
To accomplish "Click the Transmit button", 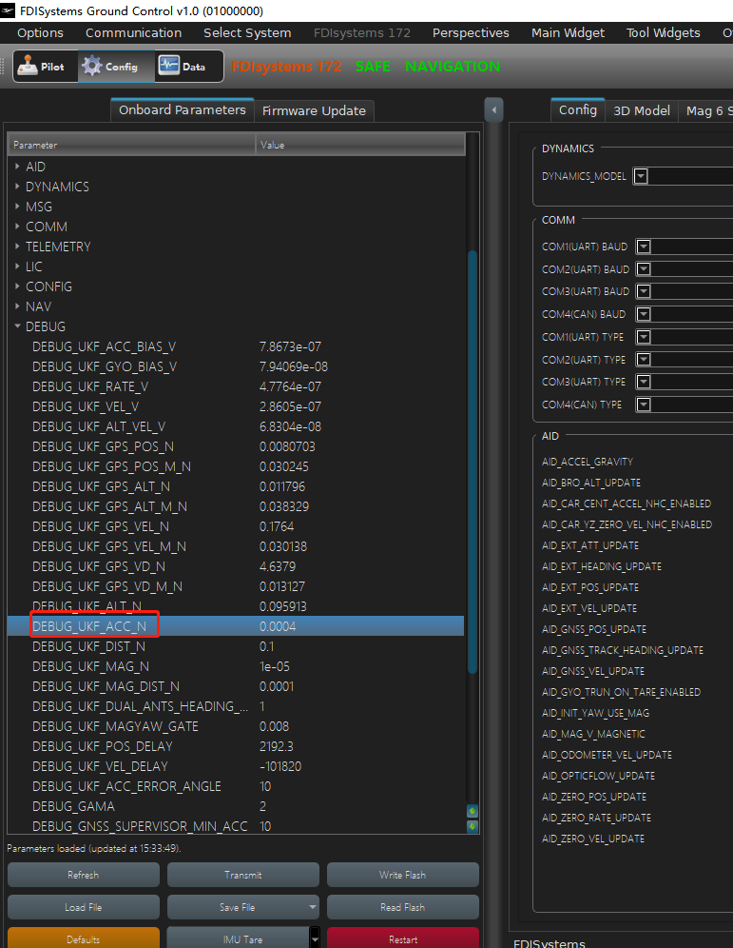I will click(242, 875).
